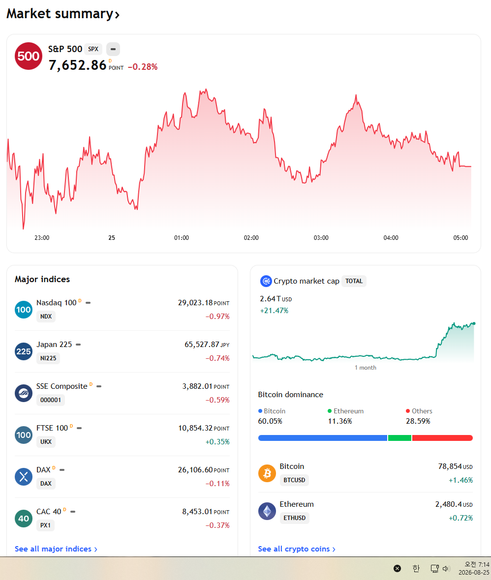Open the SSE Composite index name
This screenshot has width=491, height=580.
pyautogui.click(x=62, y=386)
